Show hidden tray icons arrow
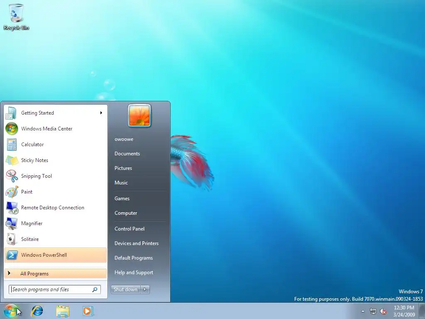Viewport: 425px width, 319px height. coord(363,312)
